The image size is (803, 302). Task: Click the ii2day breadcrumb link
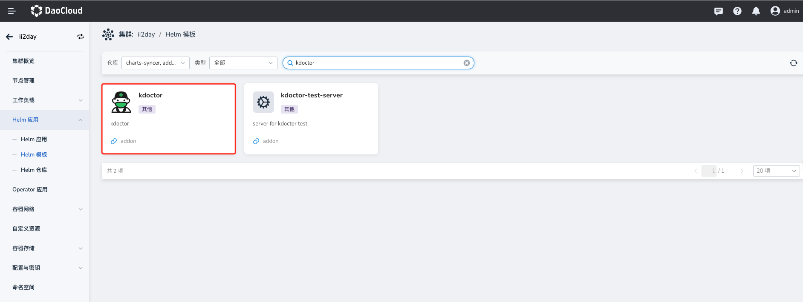pos(146,34)
